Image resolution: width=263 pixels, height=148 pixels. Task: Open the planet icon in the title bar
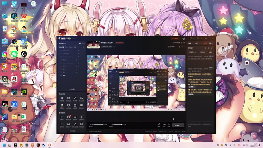[184, 38]
